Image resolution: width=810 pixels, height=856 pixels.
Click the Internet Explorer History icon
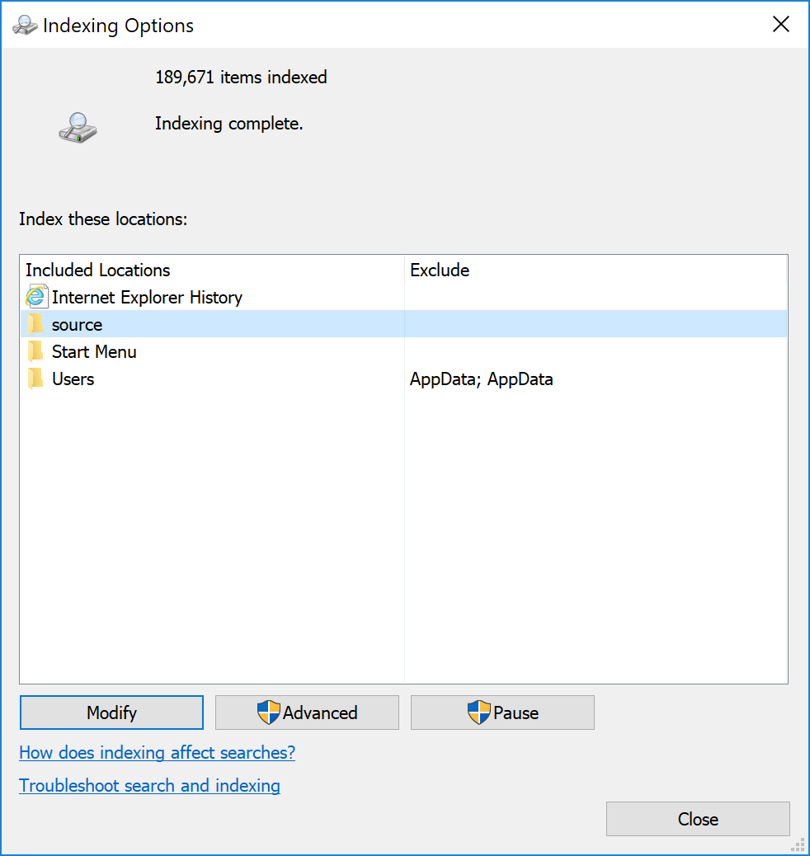(x=36, y=296)
